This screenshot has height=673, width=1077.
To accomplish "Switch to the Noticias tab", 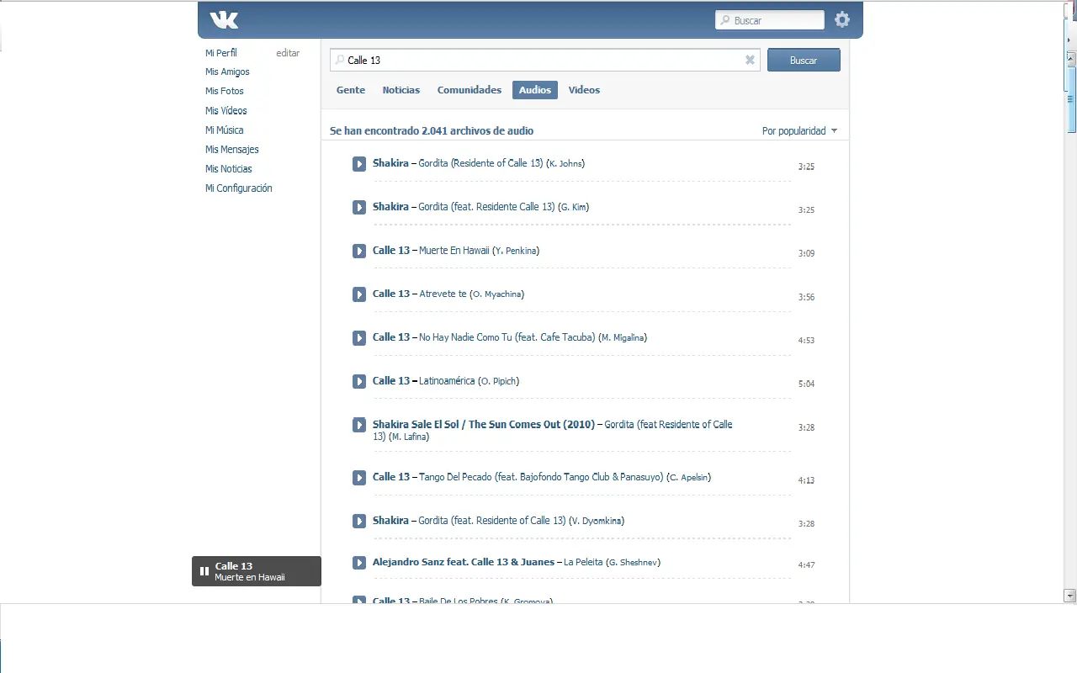I will pyautogui.click(x=401, y=90).
